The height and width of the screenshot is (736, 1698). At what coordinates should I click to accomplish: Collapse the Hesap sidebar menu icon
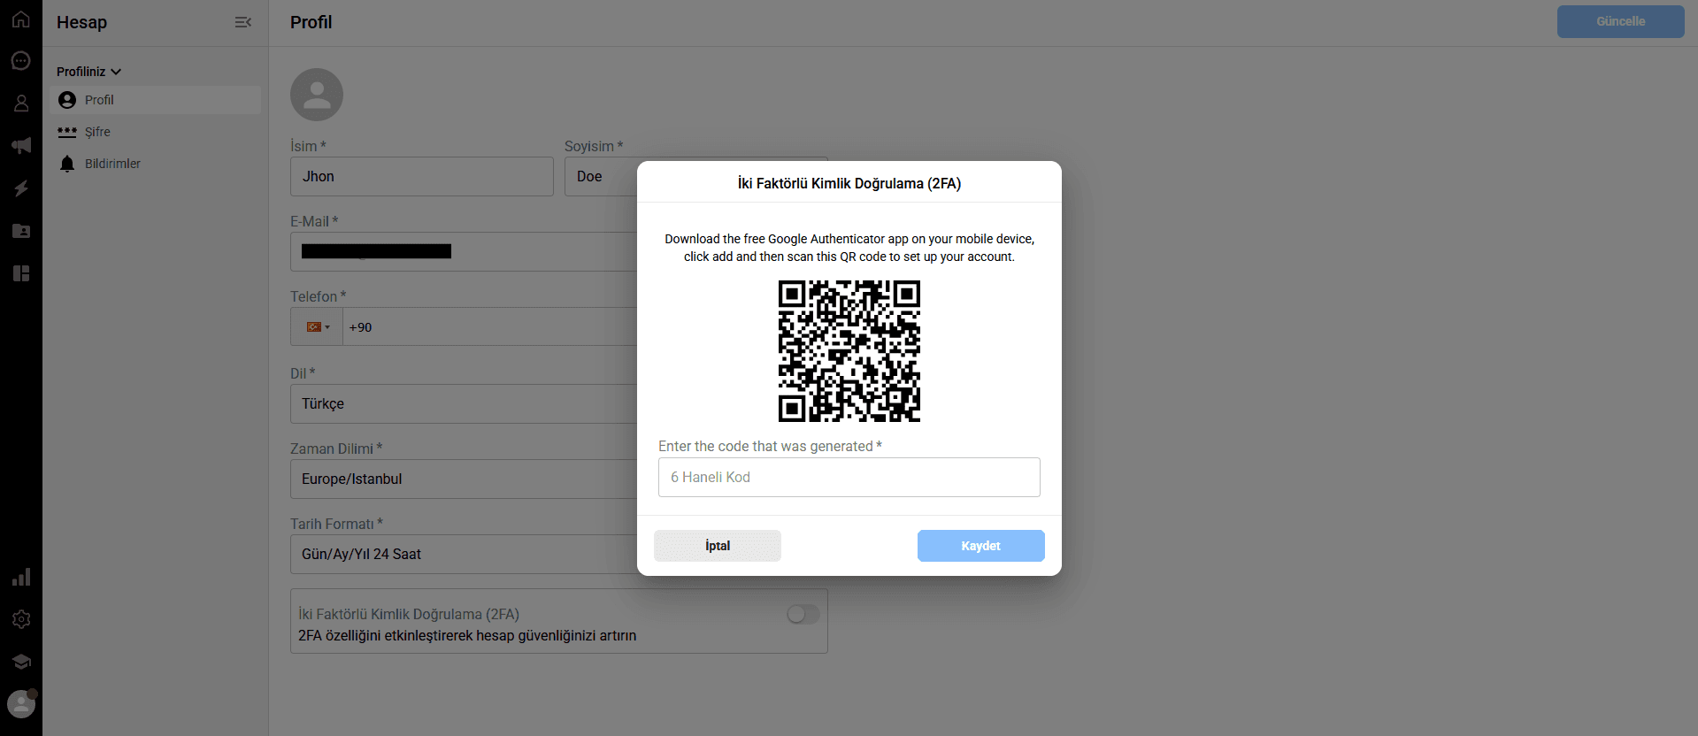(x=243, y=22)
